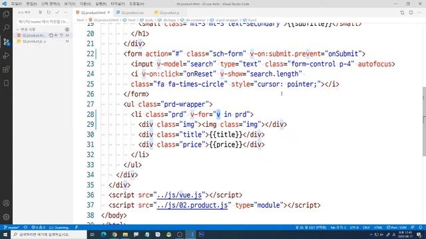
Task: Open the Source Control more actions ellipsis
Action: 65,13
